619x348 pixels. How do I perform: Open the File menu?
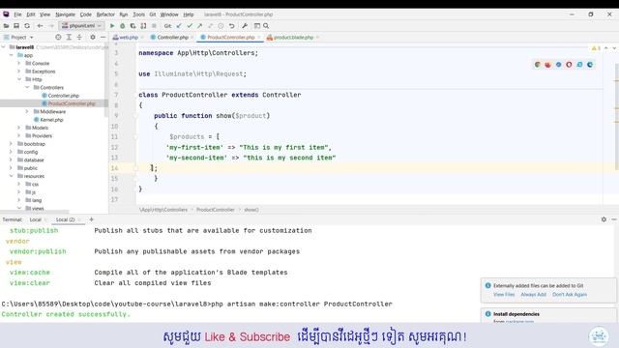coord(17,14)
